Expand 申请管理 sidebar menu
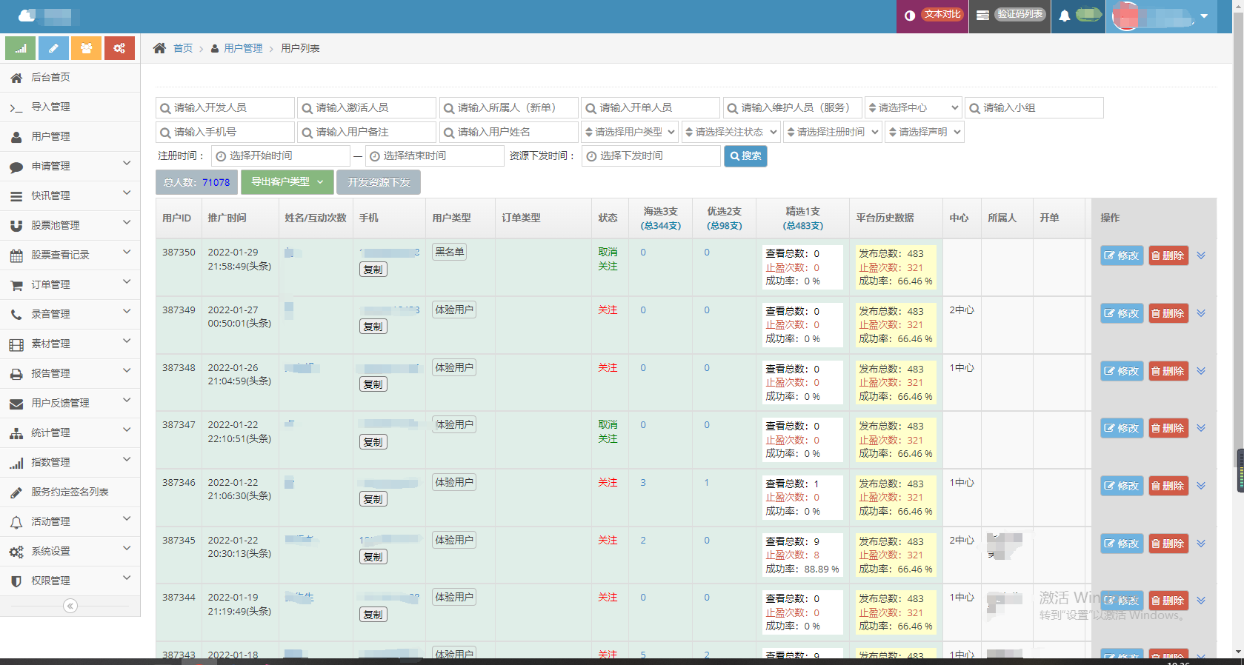Viewport: 1244px width, 665px height. pos(70,166)
